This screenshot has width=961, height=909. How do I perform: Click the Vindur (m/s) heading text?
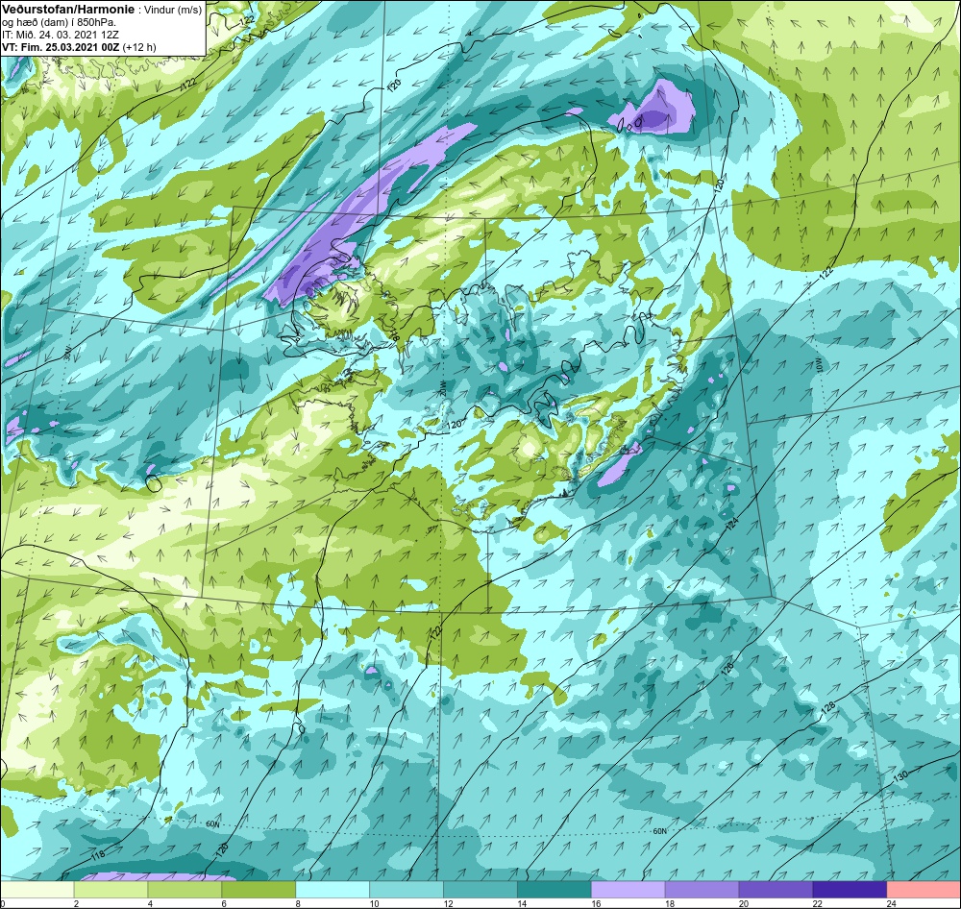click(171, 10)
